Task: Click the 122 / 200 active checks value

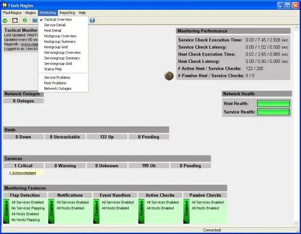Action: coord(254,68)
